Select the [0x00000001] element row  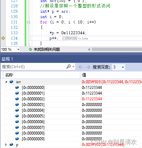(73, 93)
